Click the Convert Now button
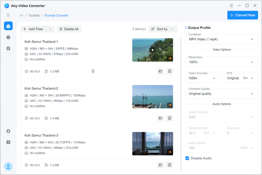Image resolution: width=262 pixels, height=175 pixels. coord(242,15)
